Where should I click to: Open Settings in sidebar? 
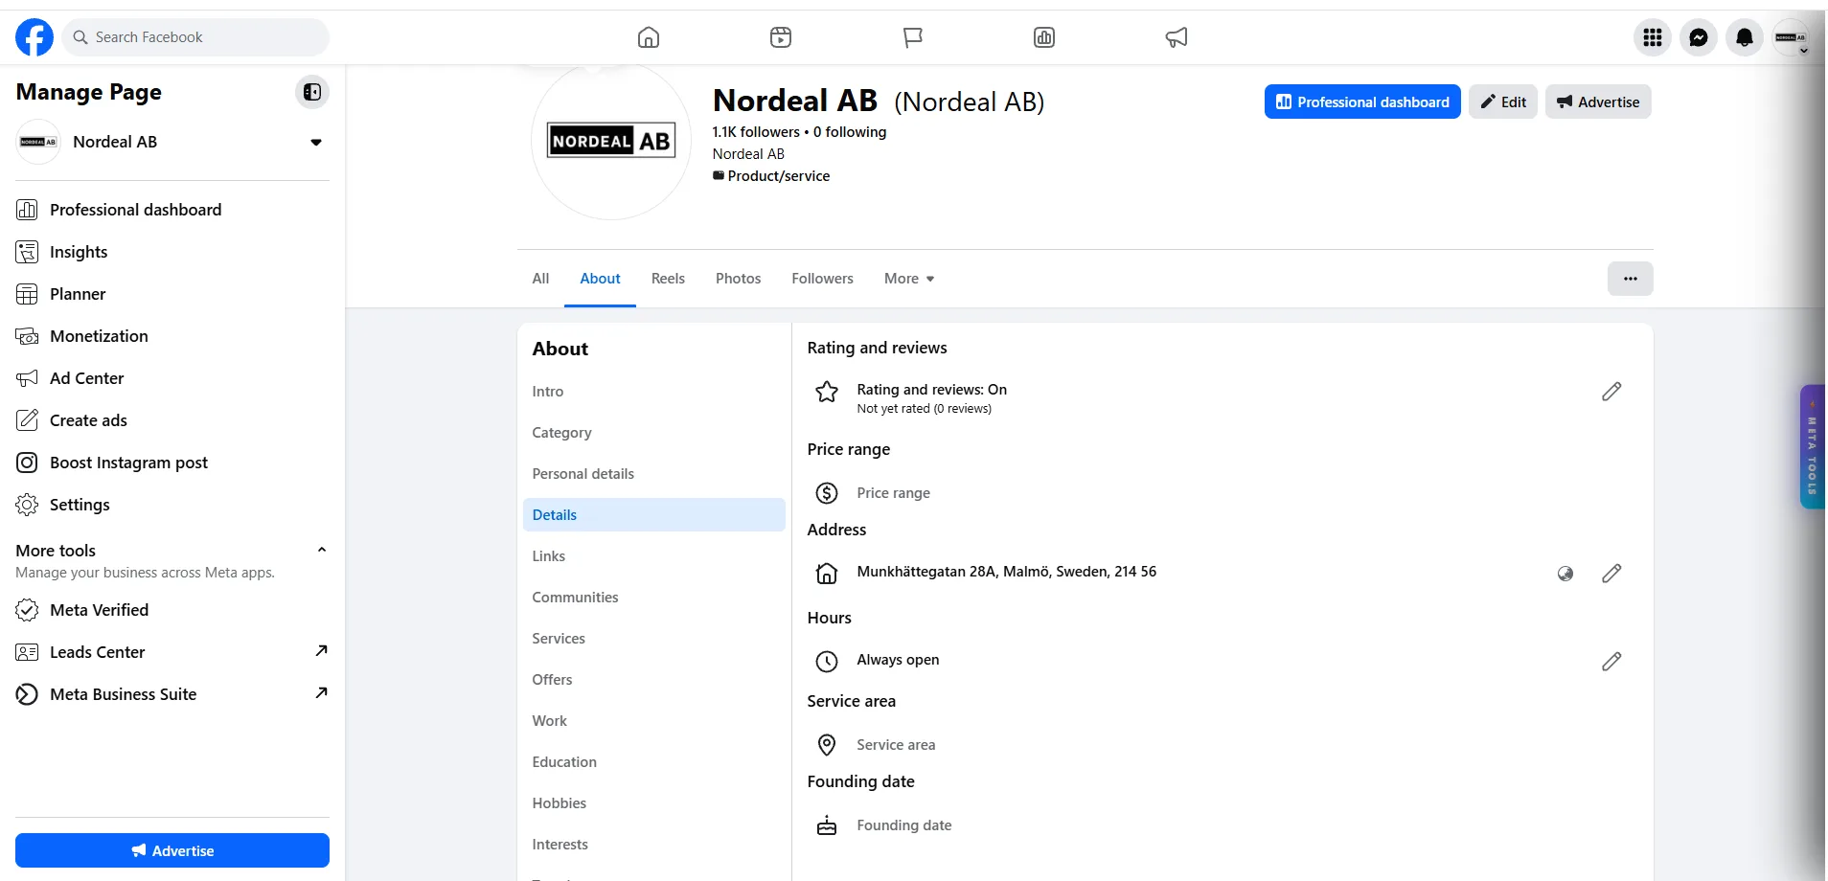point(172,505)
